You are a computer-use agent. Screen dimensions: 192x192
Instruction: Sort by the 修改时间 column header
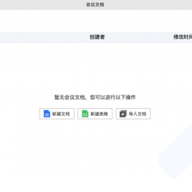coord(183,37)
